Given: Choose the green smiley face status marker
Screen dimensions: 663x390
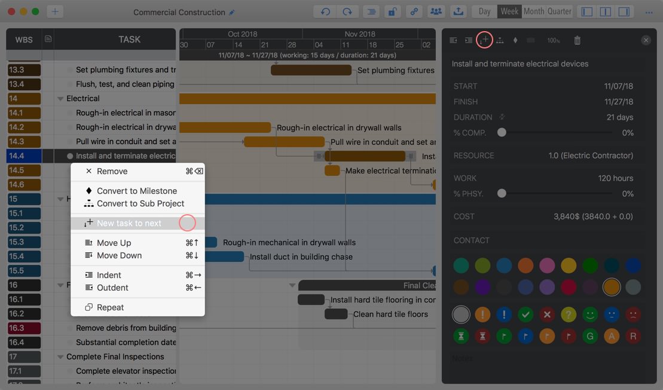Looking at the screenshot, I should coord(590,314).
